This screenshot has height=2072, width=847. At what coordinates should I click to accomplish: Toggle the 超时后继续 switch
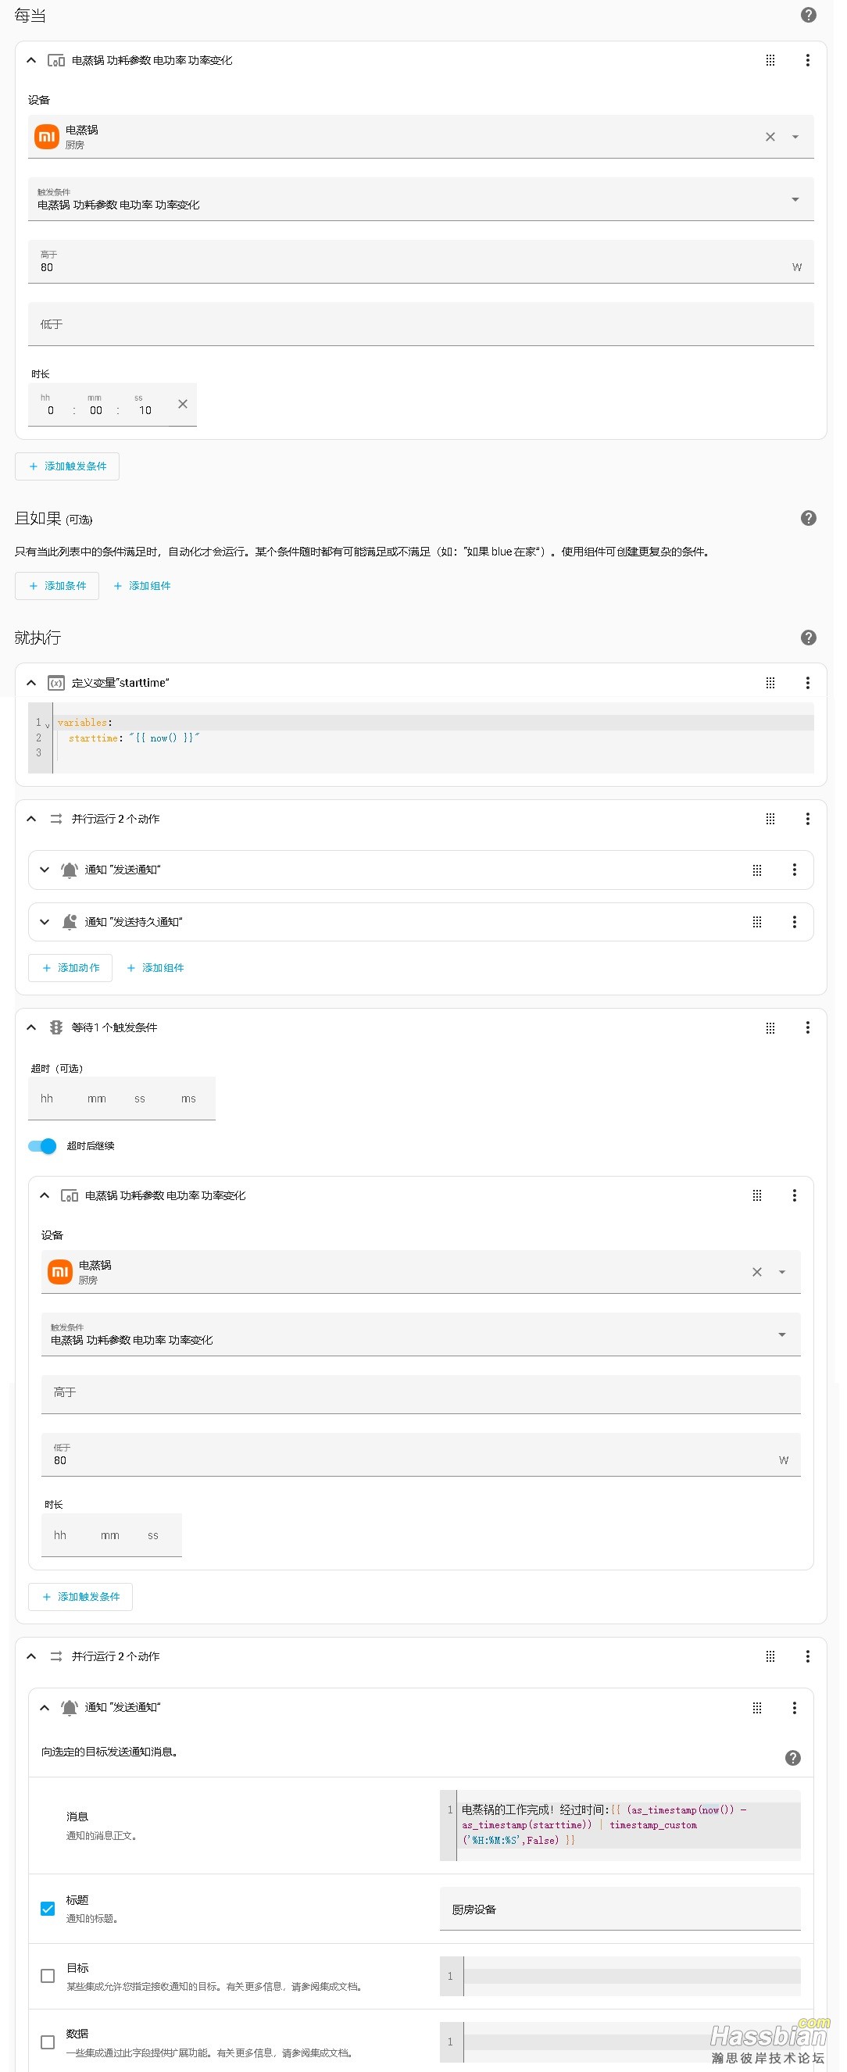coord(43,1146)
